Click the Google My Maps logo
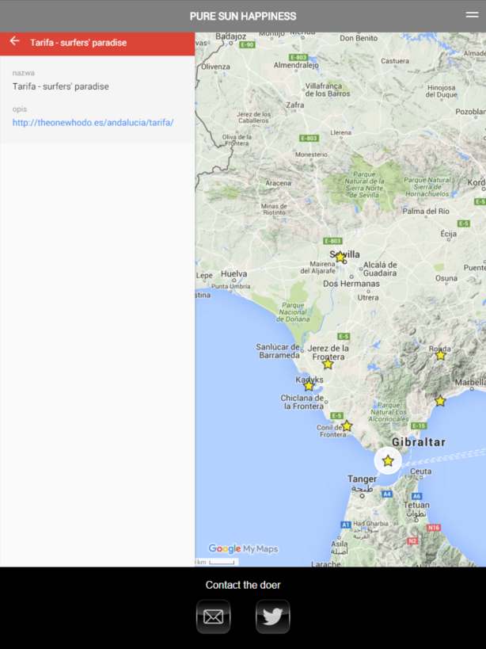The image size is (486, 649). coord(243,549)
